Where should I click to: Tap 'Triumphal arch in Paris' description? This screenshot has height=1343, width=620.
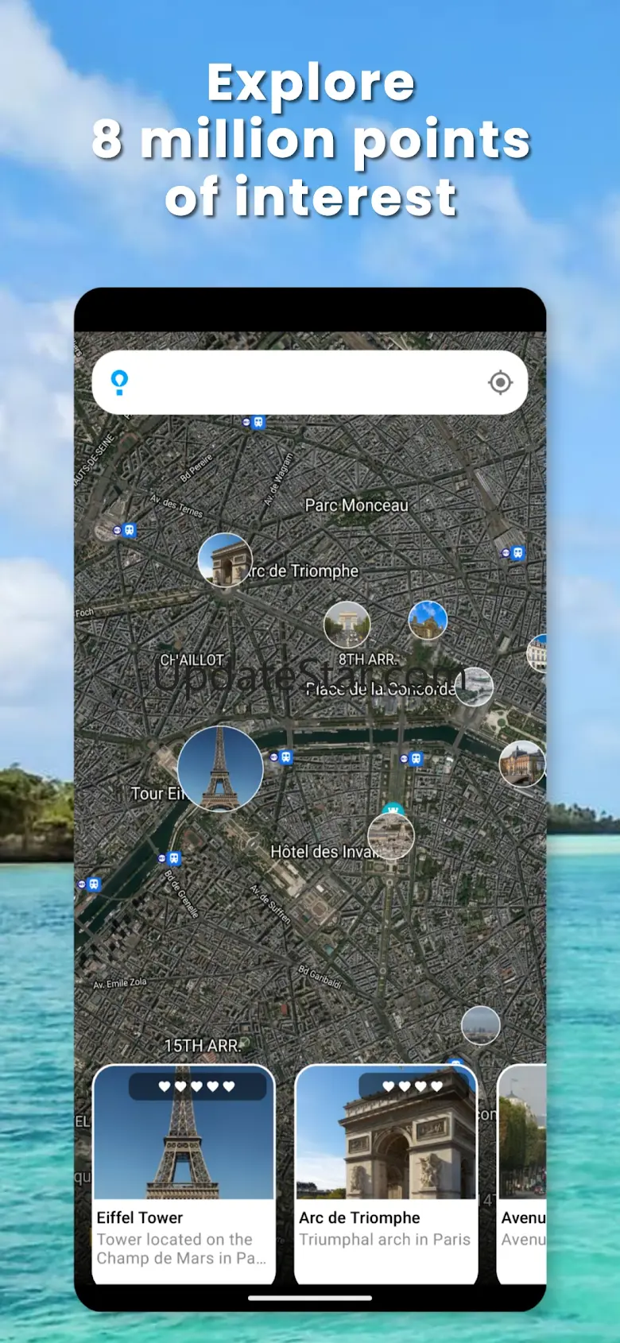tap(385, 1239)
